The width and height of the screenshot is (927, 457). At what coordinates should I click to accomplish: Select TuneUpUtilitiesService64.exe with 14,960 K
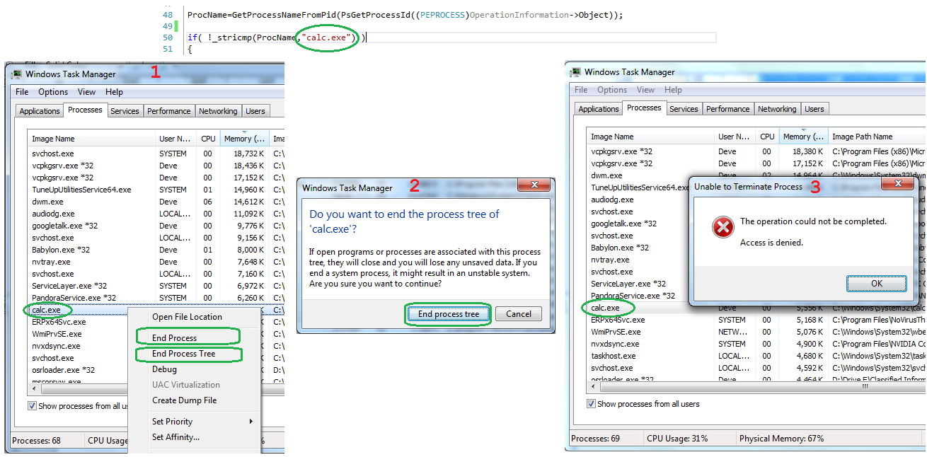pos(156,190)
